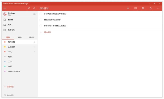Open task text 快捷实现脚本备份同步
Viewport: 164px width, 99px height.
(52, 20)
